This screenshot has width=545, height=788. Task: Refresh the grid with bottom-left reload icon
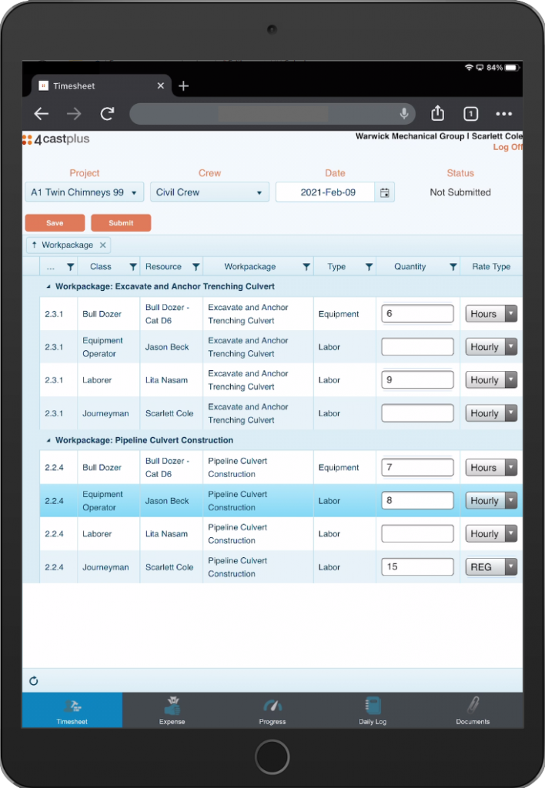[x=34, y=681]
